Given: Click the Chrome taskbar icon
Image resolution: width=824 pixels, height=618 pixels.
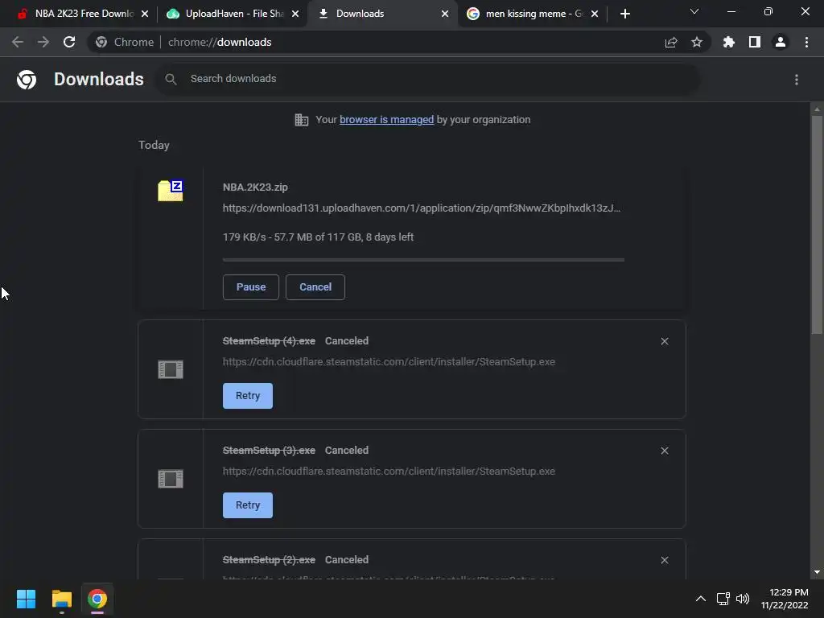Looking at the screenshot, I should point(97,599).
